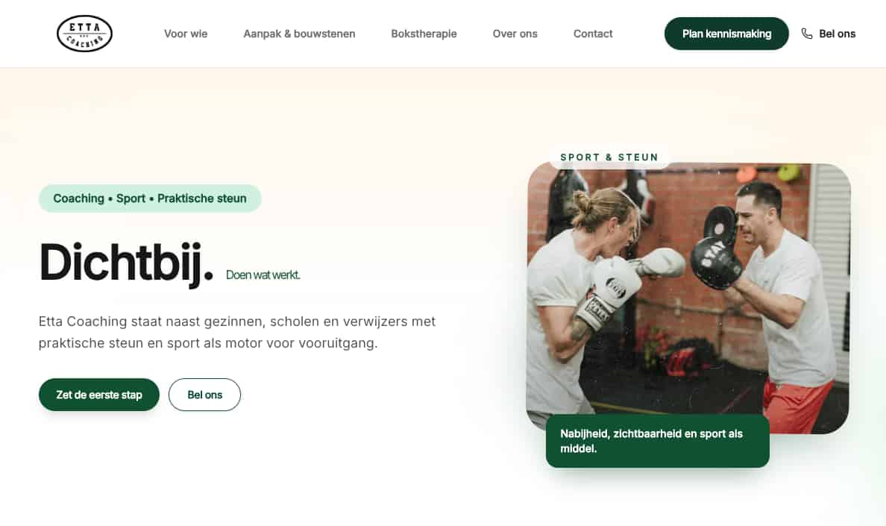This screenshot has width=886, height=526.
Task: Click the Etta Coaching intro paragraph
Action: coord(236,332)
